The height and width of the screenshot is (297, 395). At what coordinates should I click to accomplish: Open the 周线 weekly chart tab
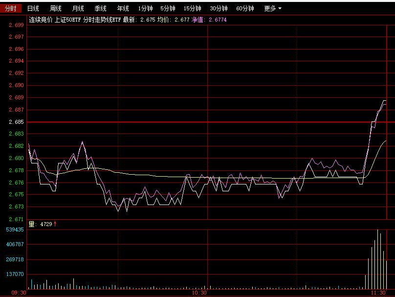click(x=55, y=9)
